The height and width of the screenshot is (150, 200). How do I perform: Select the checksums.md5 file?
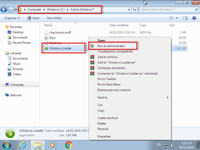[x=60, y=32]
